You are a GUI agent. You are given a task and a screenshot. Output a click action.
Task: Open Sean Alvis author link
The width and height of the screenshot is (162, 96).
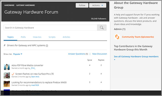35,77
